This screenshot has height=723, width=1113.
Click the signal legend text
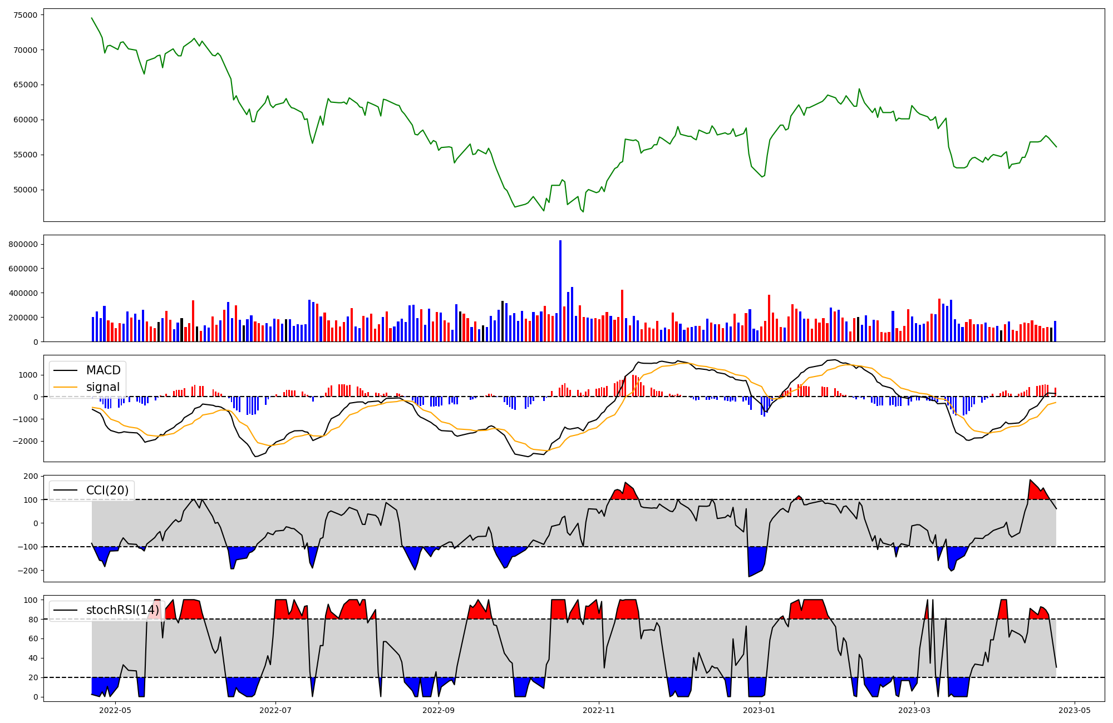[103, 387]
